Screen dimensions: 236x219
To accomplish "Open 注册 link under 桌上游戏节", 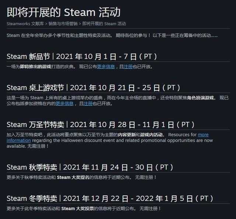I will (x=88, y=103).
